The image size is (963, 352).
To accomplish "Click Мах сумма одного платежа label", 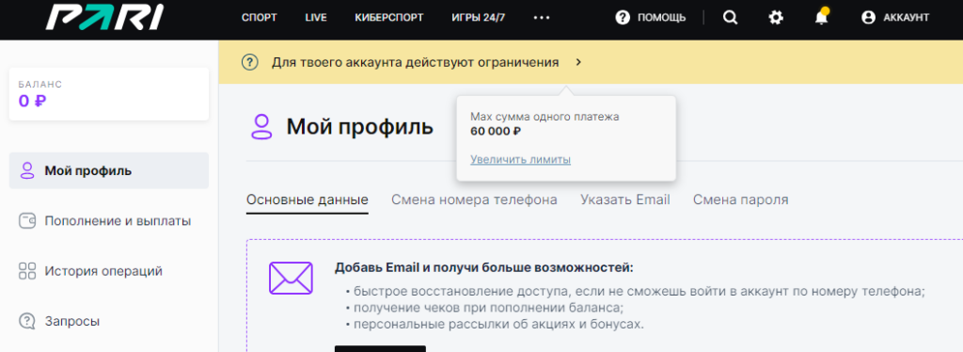I will coord(545,117).
